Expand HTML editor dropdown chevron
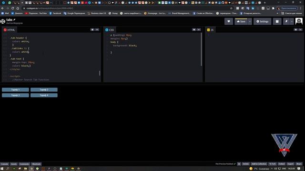 [97, 29]
